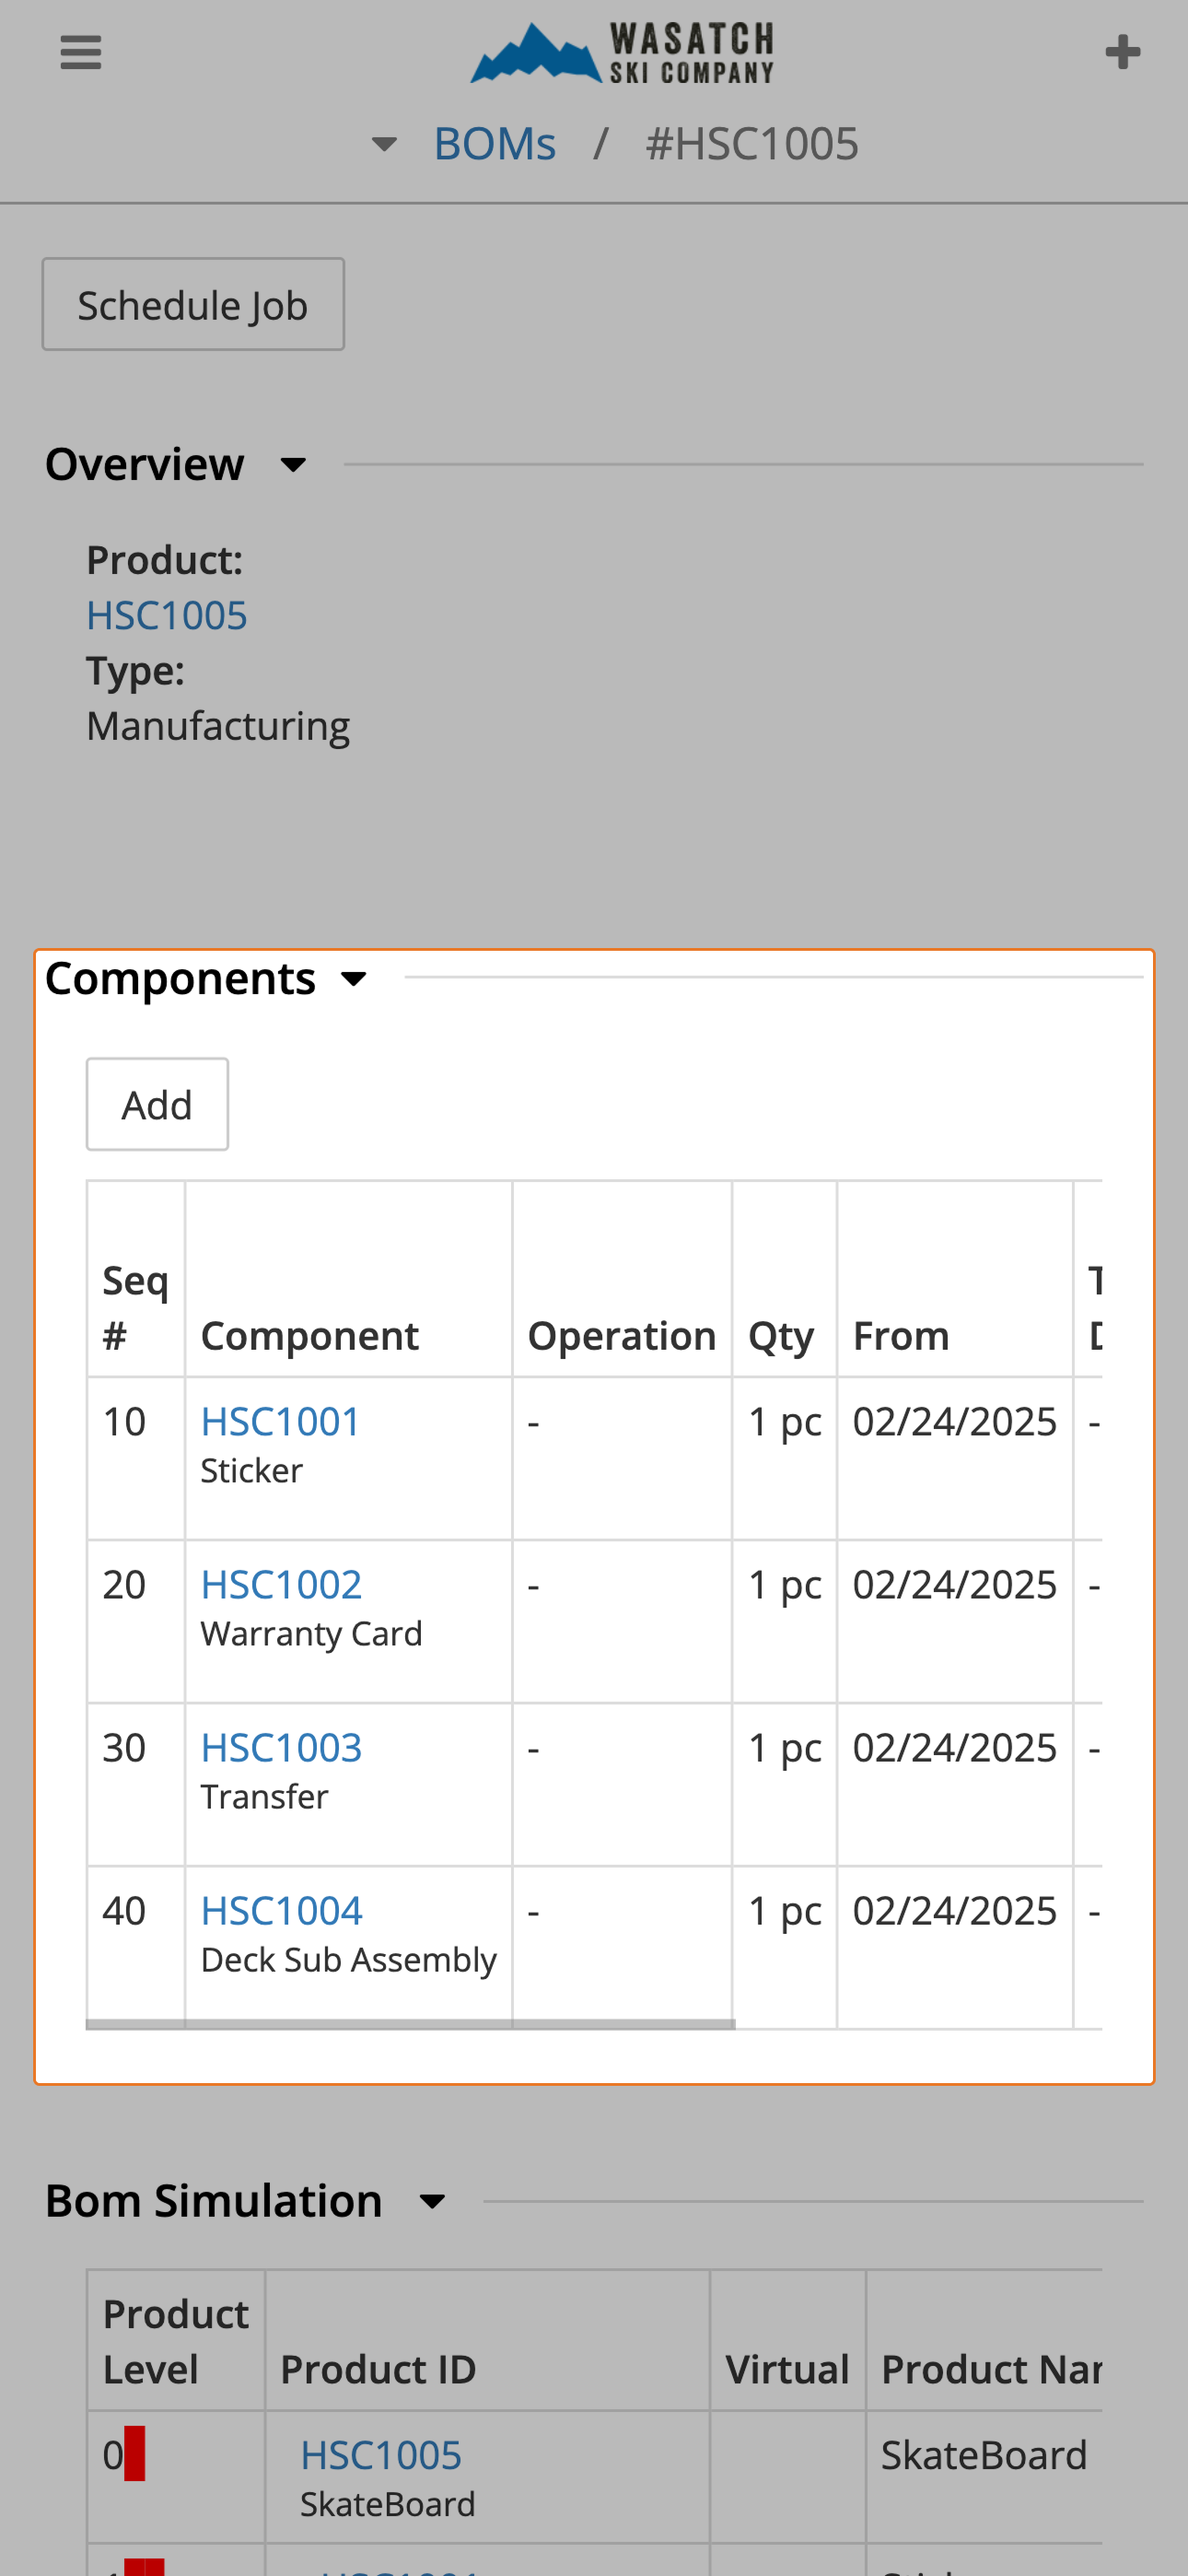Navigate to the BOMs breadcrumb link
This screenshot has width=1188, height=2576.
[494, 145]
